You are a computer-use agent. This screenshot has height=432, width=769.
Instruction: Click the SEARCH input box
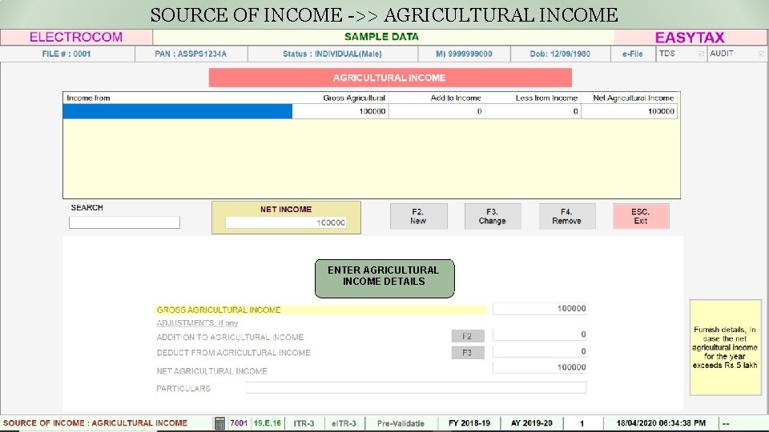pos(125,222)
